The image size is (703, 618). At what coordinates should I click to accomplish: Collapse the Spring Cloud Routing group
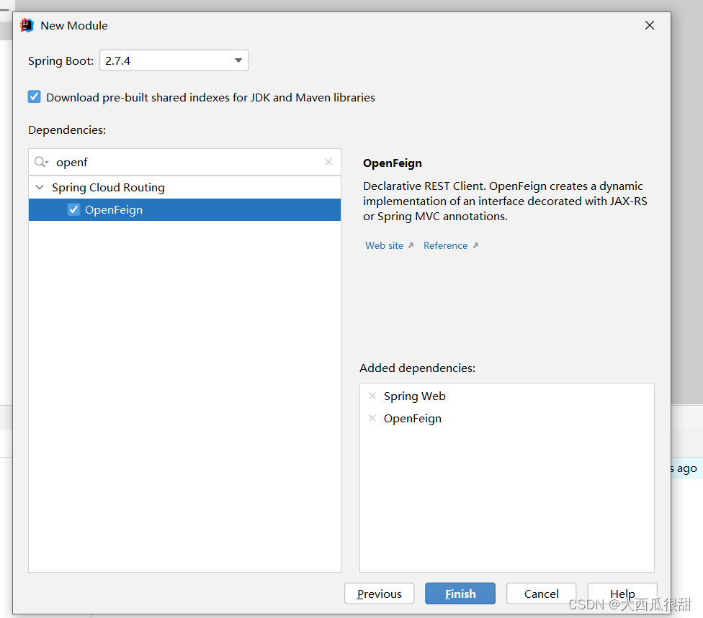click(40, 187)
